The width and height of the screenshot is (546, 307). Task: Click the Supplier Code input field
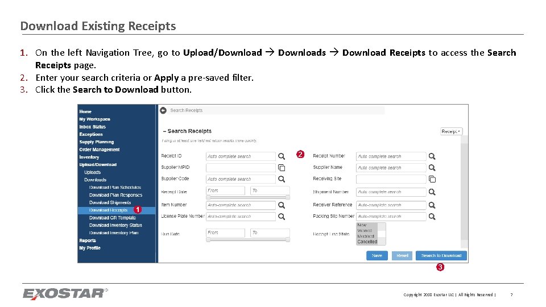pyautogui.click(x=241, y=179)
